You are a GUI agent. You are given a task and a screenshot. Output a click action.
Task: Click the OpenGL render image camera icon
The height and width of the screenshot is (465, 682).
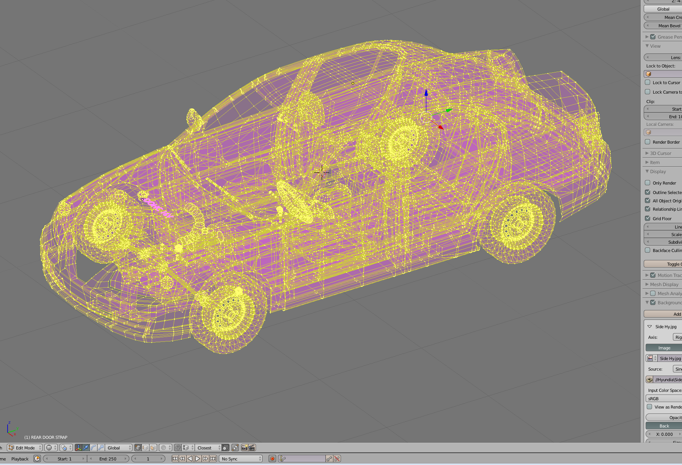[245, 448]
